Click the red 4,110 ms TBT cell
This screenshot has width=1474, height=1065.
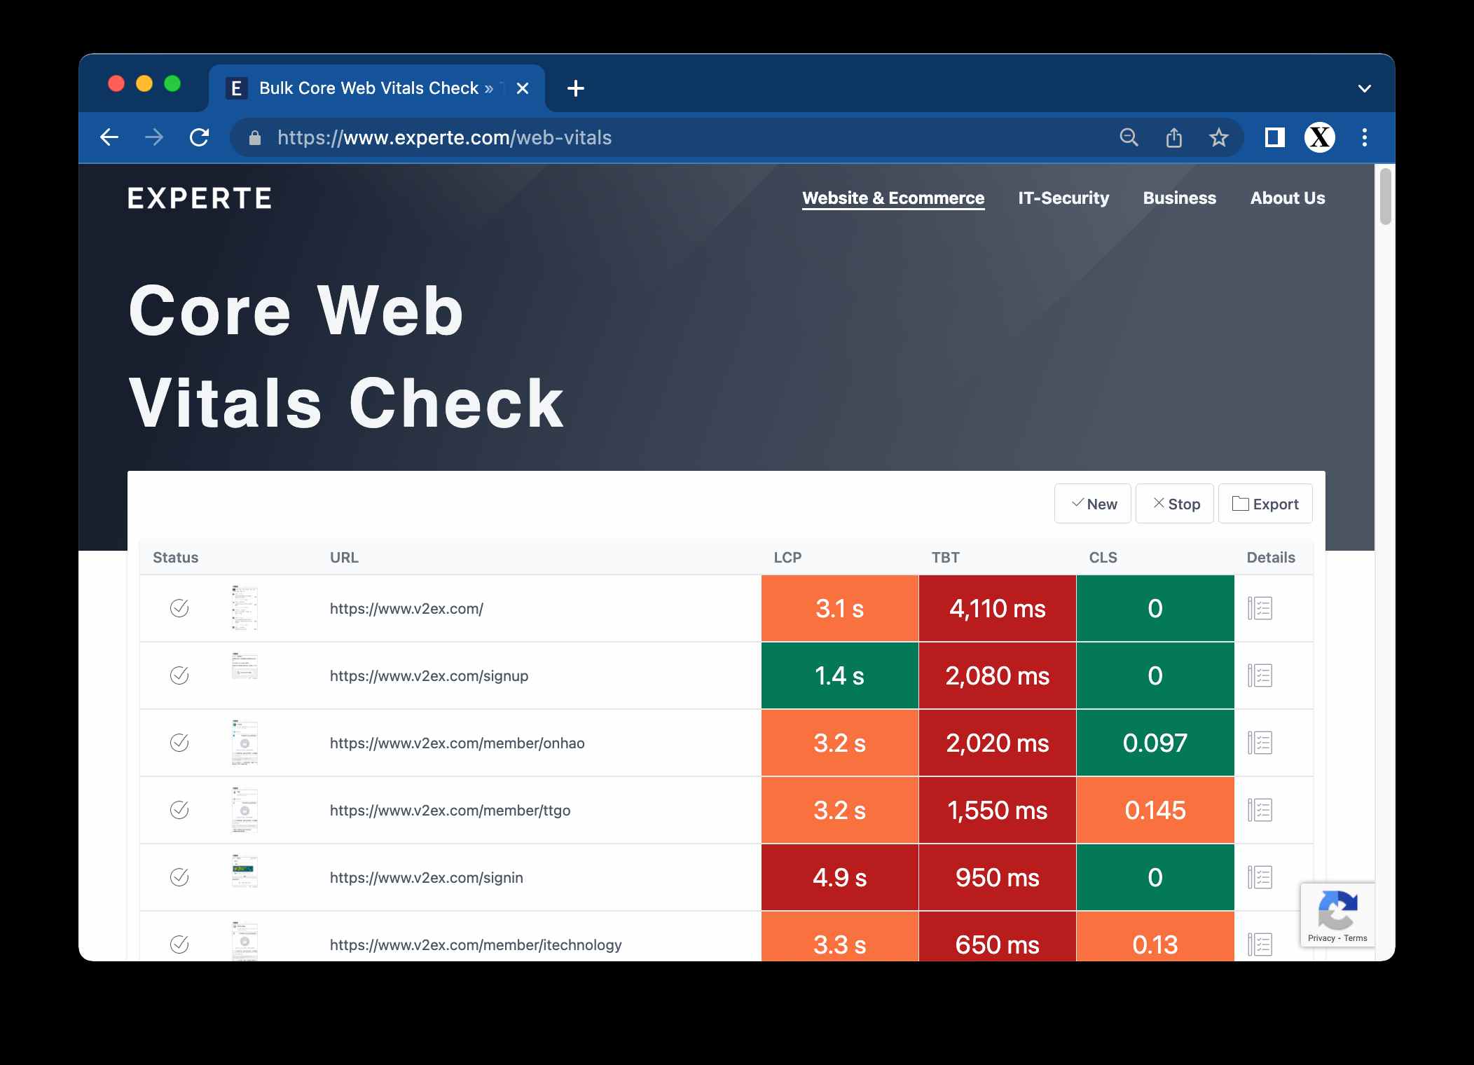(997, 608)
